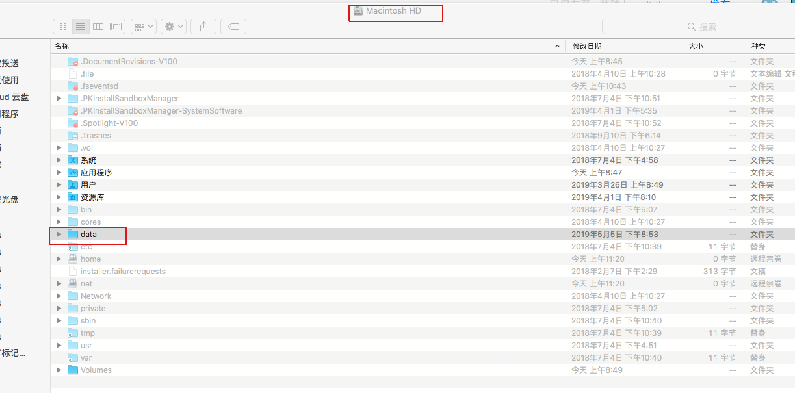Expand the .PKInstallSandboxManager folder triangle
The image size is (795, 393).
tap(59, 99)
